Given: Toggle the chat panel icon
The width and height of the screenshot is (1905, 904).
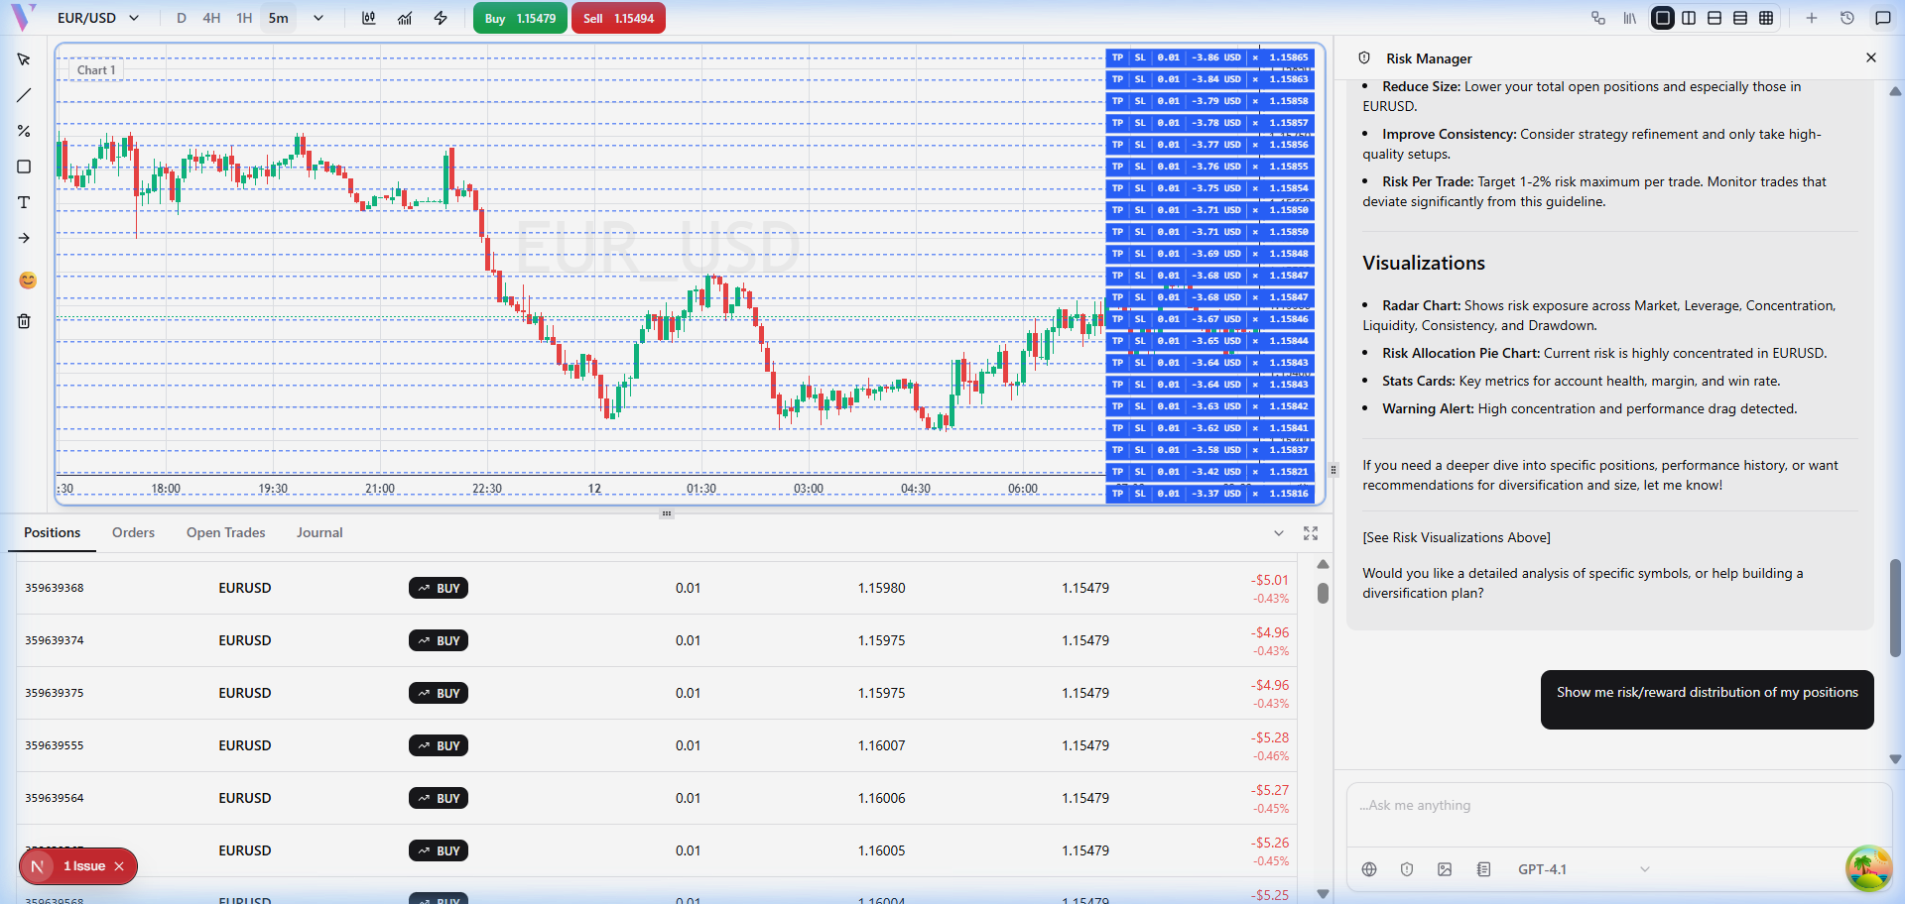Looking at the screenshot, I should 1882,18.
